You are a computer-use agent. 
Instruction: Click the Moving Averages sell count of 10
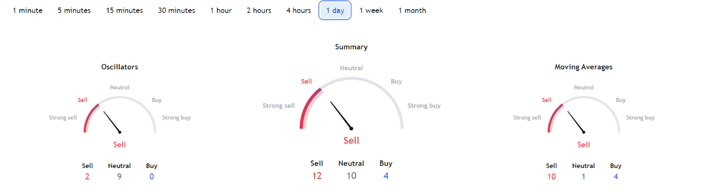tap(551, 177)
